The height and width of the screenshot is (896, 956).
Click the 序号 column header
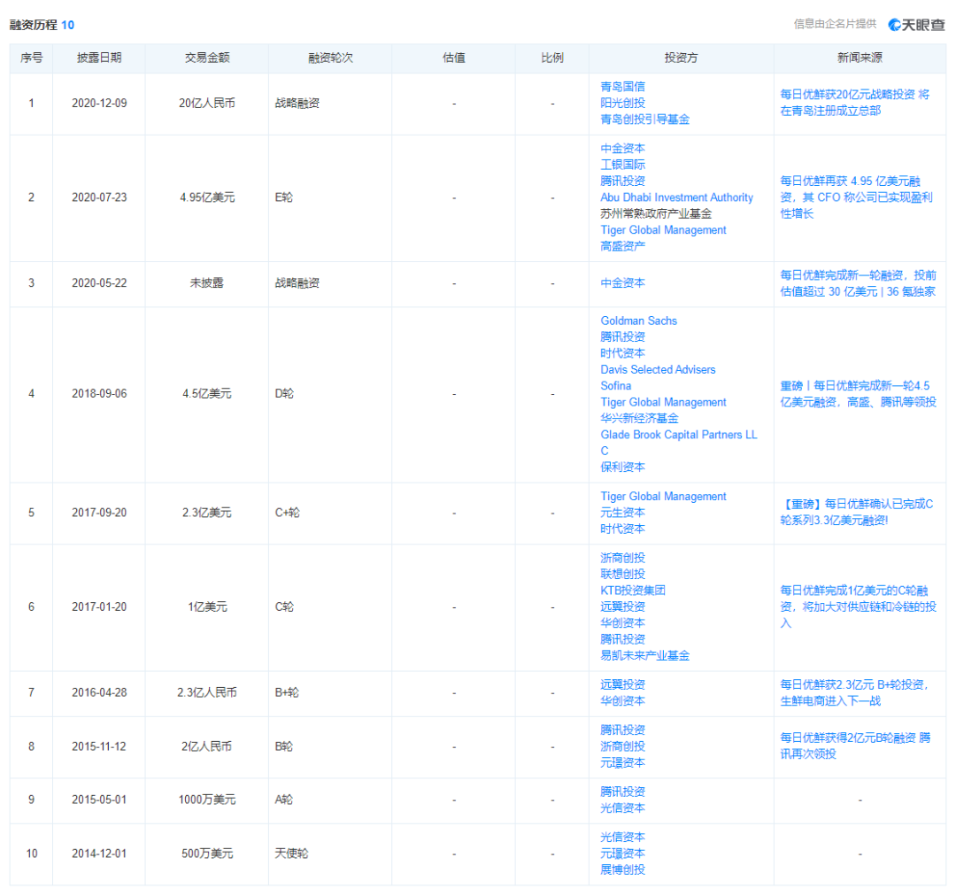(32, 58)
